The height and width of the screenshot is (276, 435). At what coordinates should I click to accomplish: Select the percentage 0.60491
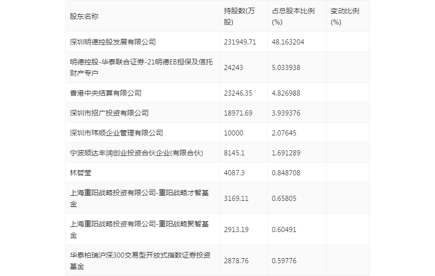click(284, 229)
